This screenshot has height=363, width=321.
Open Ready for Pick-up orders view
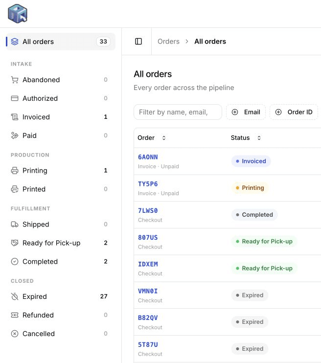61,243
